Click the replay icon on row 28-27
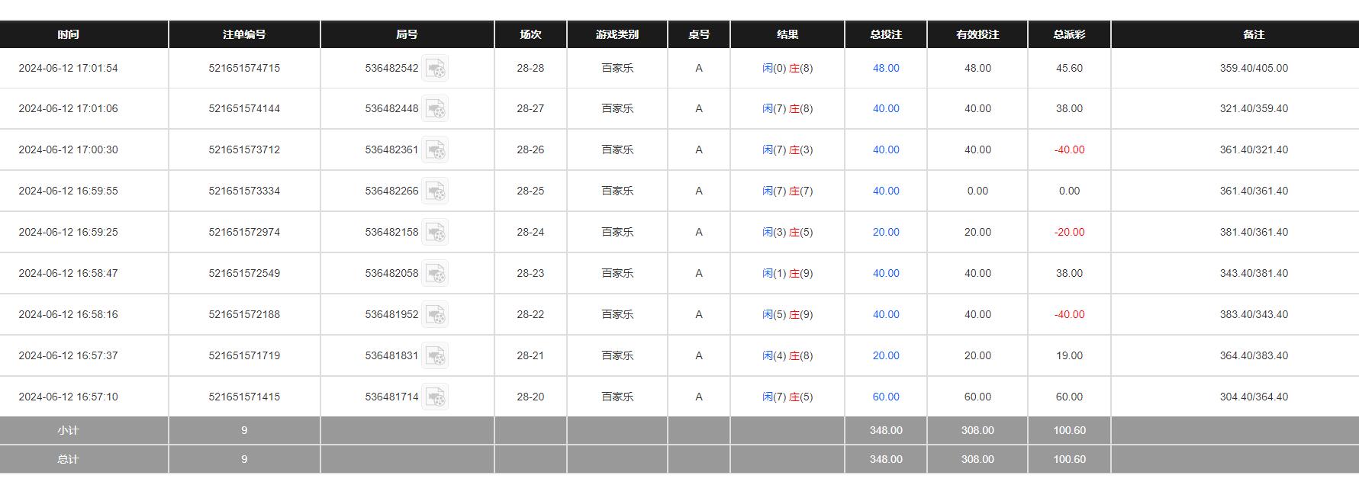Image resolution: width=1359 pixels, height=482 pixels. [436, 108]
